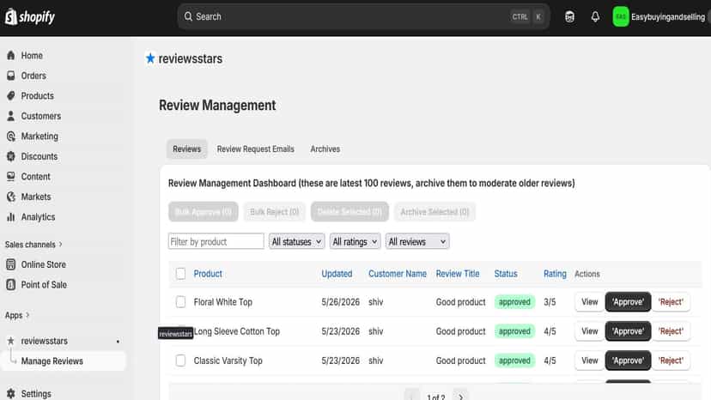Approve the Long Sleeve Cotton Top review
Image resolution: width=711 pixels, height=400 pixels.
(x=628, y=331)
